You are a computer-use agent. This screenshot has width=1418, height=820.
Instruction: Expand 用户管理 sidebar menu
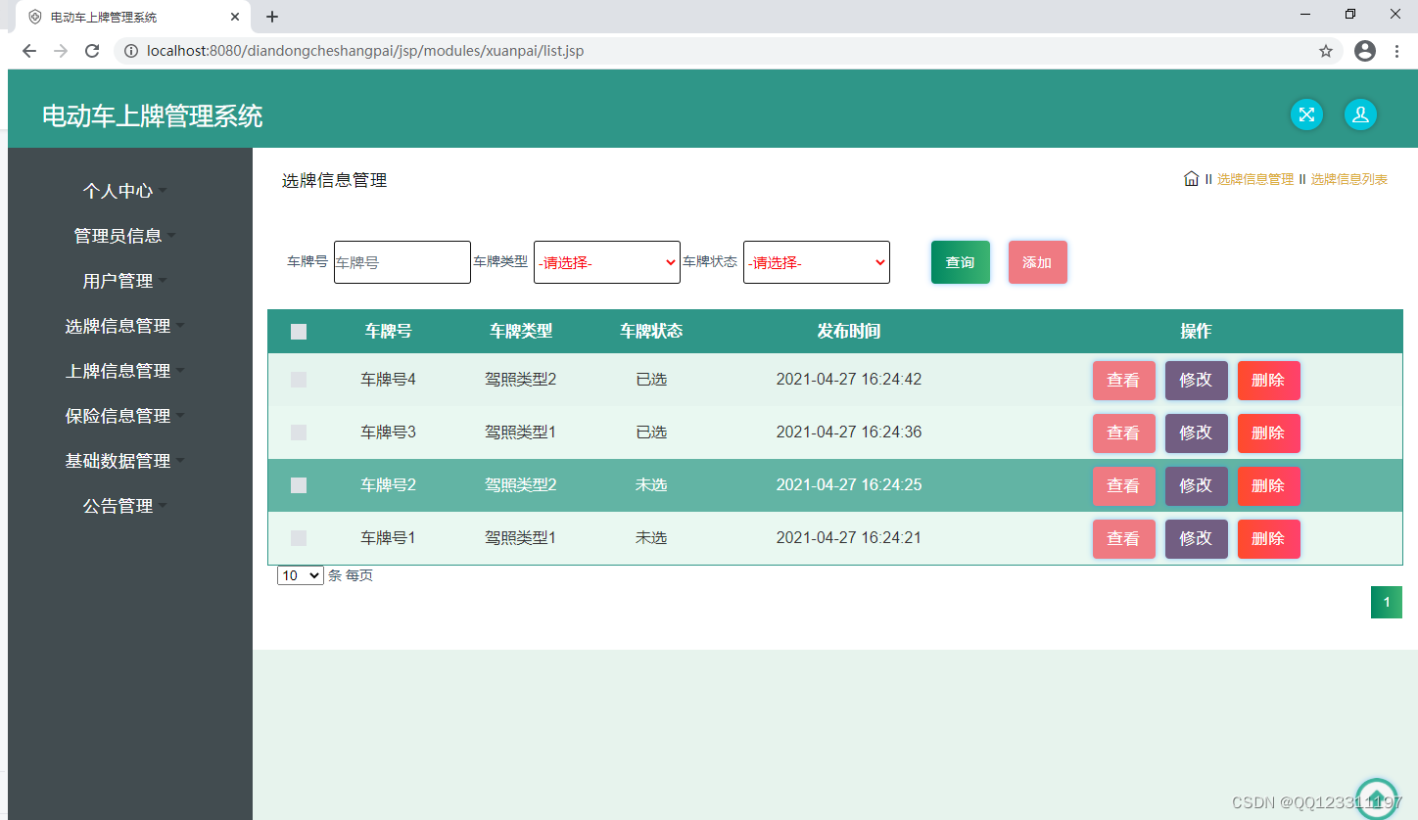click(124, 281)
